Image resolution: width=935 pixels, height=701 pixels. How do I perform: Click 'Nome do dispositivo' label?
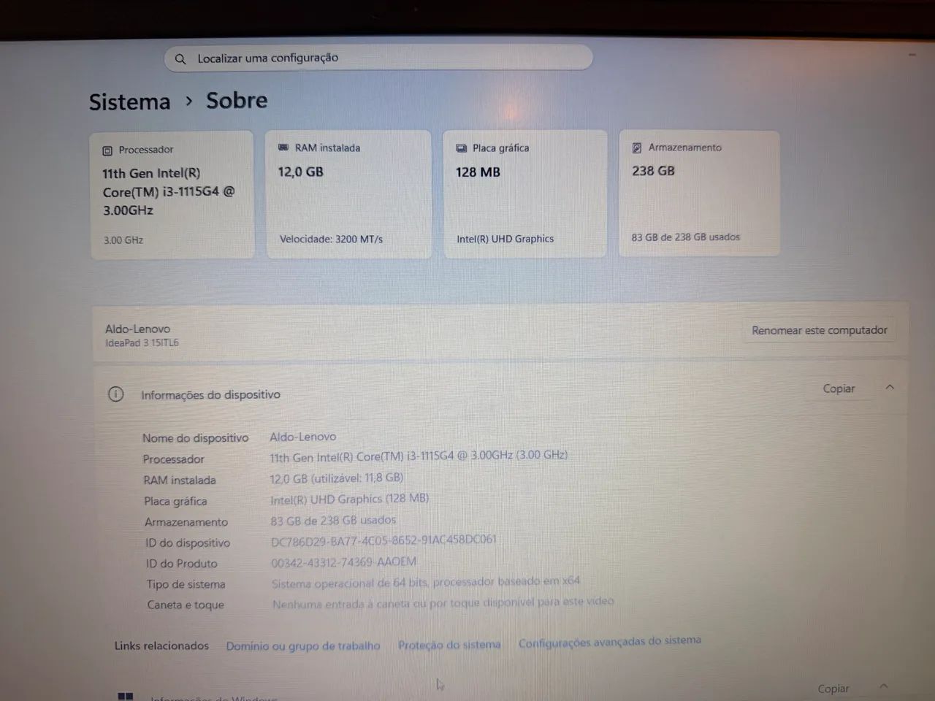click(195, 438)
